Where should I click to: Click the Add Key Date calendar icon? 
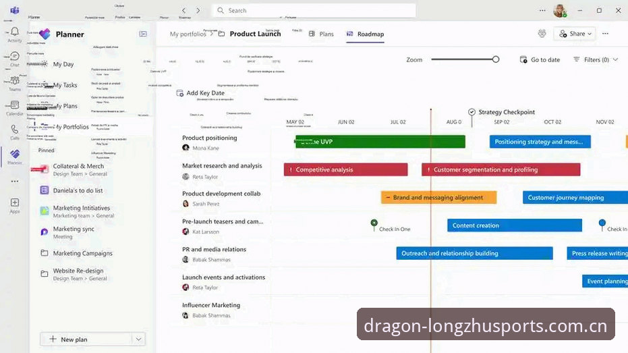coord(180,93)
